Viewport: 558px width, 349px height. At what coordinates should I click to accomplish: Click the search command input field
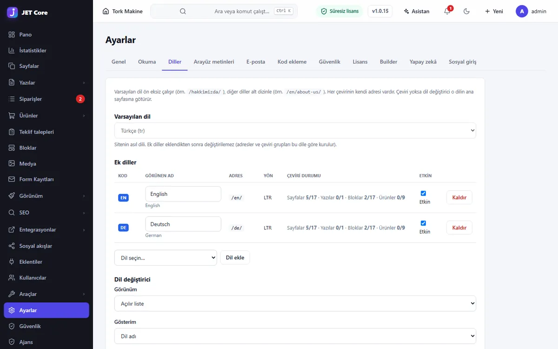click(x=224, y=11)
